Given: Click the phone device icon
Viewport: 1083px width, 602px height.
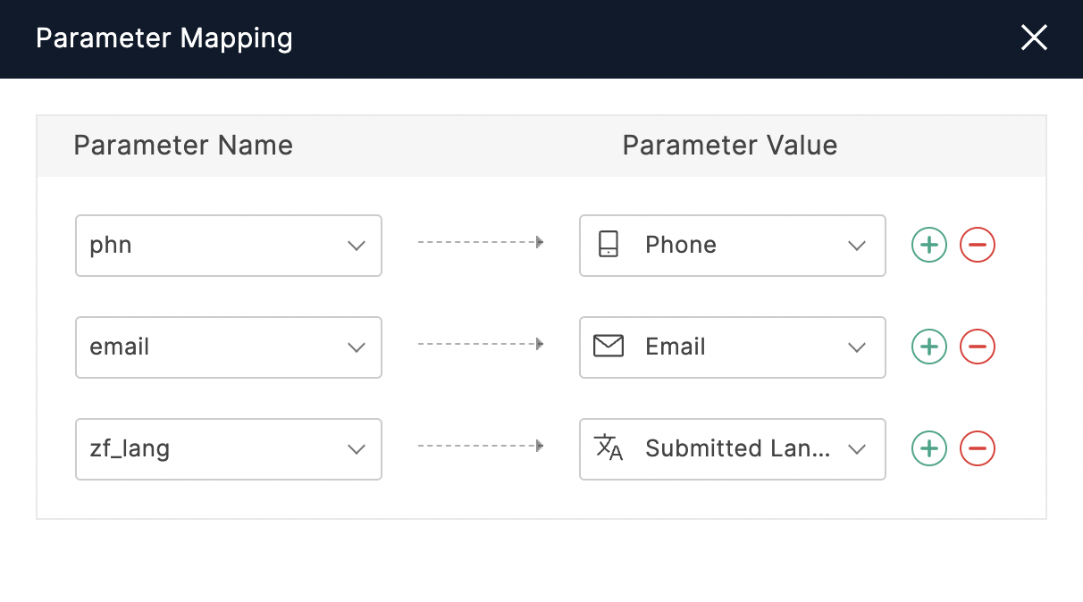Looking at the screenshot, I should coord(609,245).
